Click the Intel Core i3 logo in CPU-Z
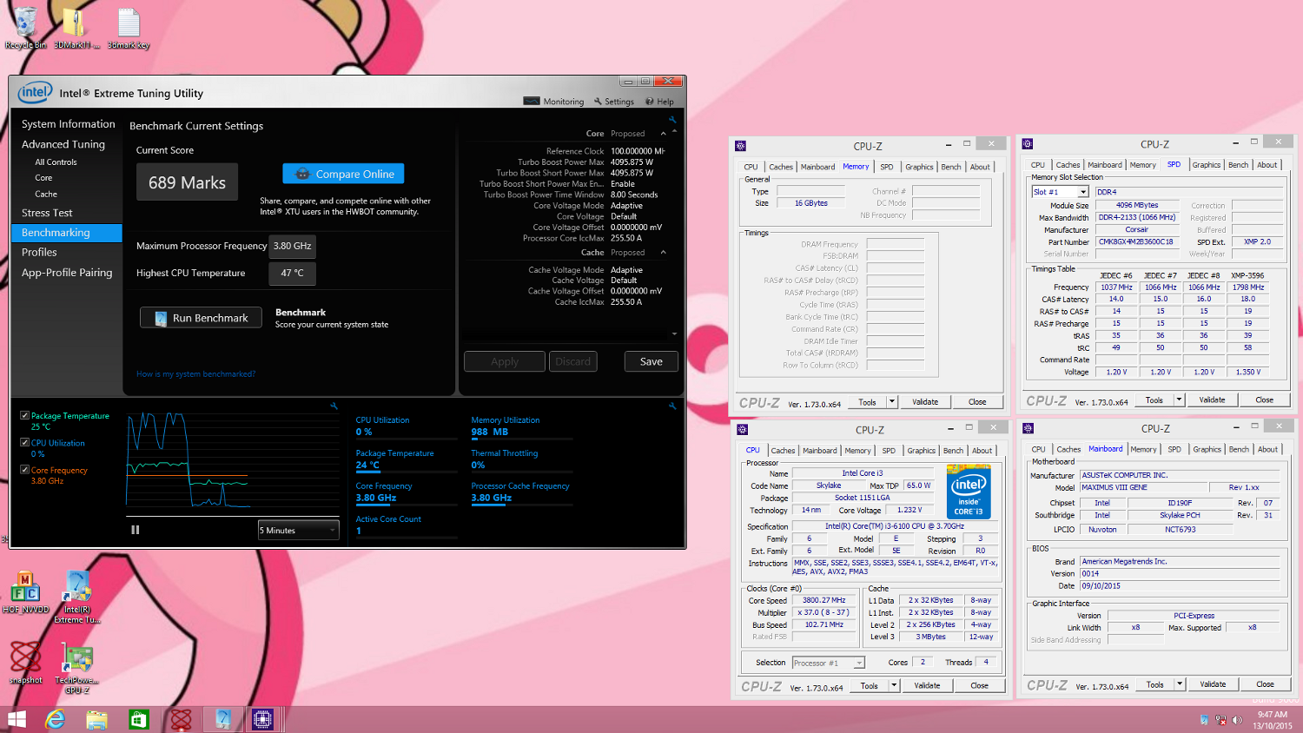 [x=969, y=492]
